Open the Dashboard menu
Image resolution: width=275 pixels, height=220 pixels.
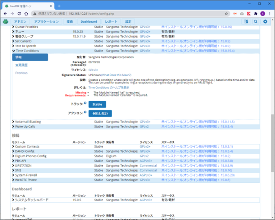89,22
